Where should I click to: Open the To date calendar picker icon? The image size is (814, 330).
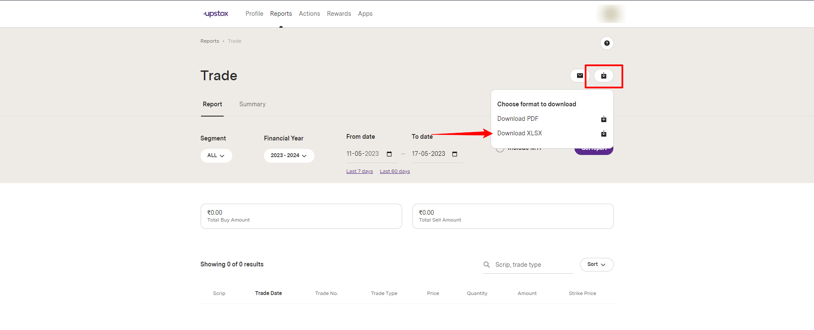(x=455, y=154)
